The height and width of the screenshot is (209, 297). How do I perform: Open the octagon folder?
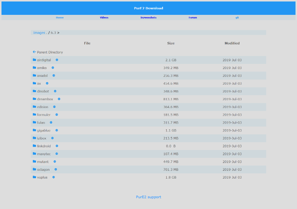[x=43, y=170]
